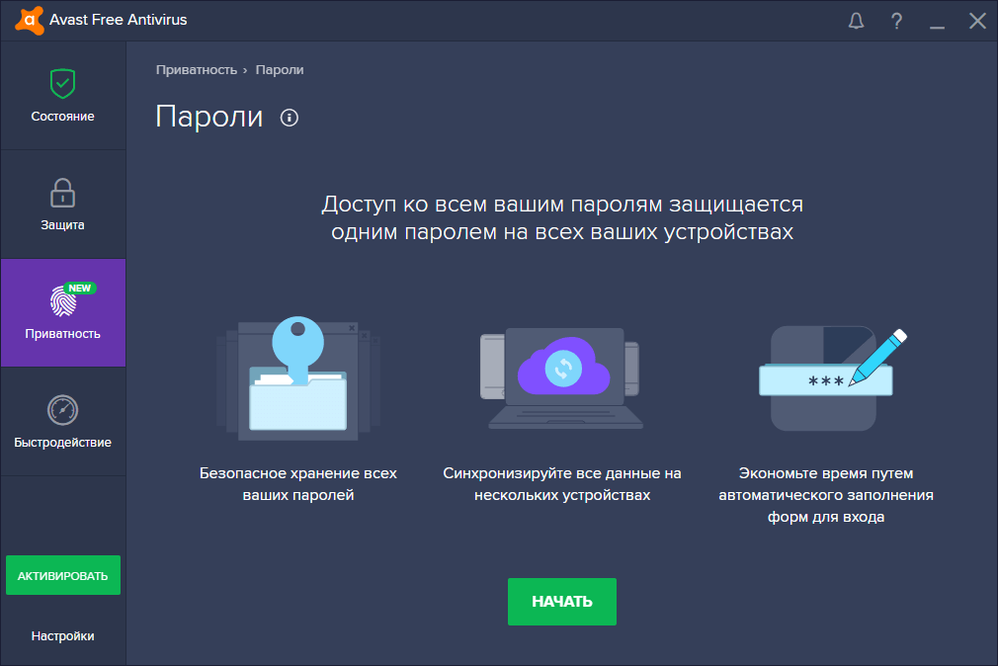998x666 pixels.
Task: Click the Avast Free Antivirus title text
Action: tap(119, 20)
